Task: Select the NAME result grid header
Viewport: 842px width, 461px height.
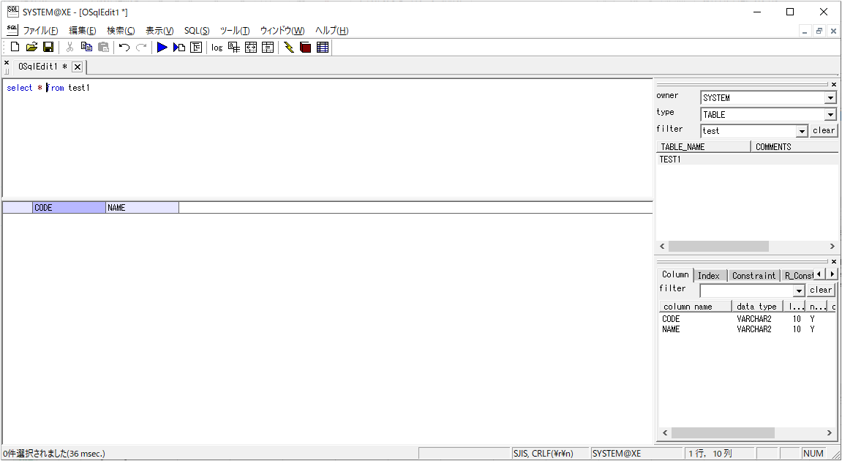Action: click(143, 208)
